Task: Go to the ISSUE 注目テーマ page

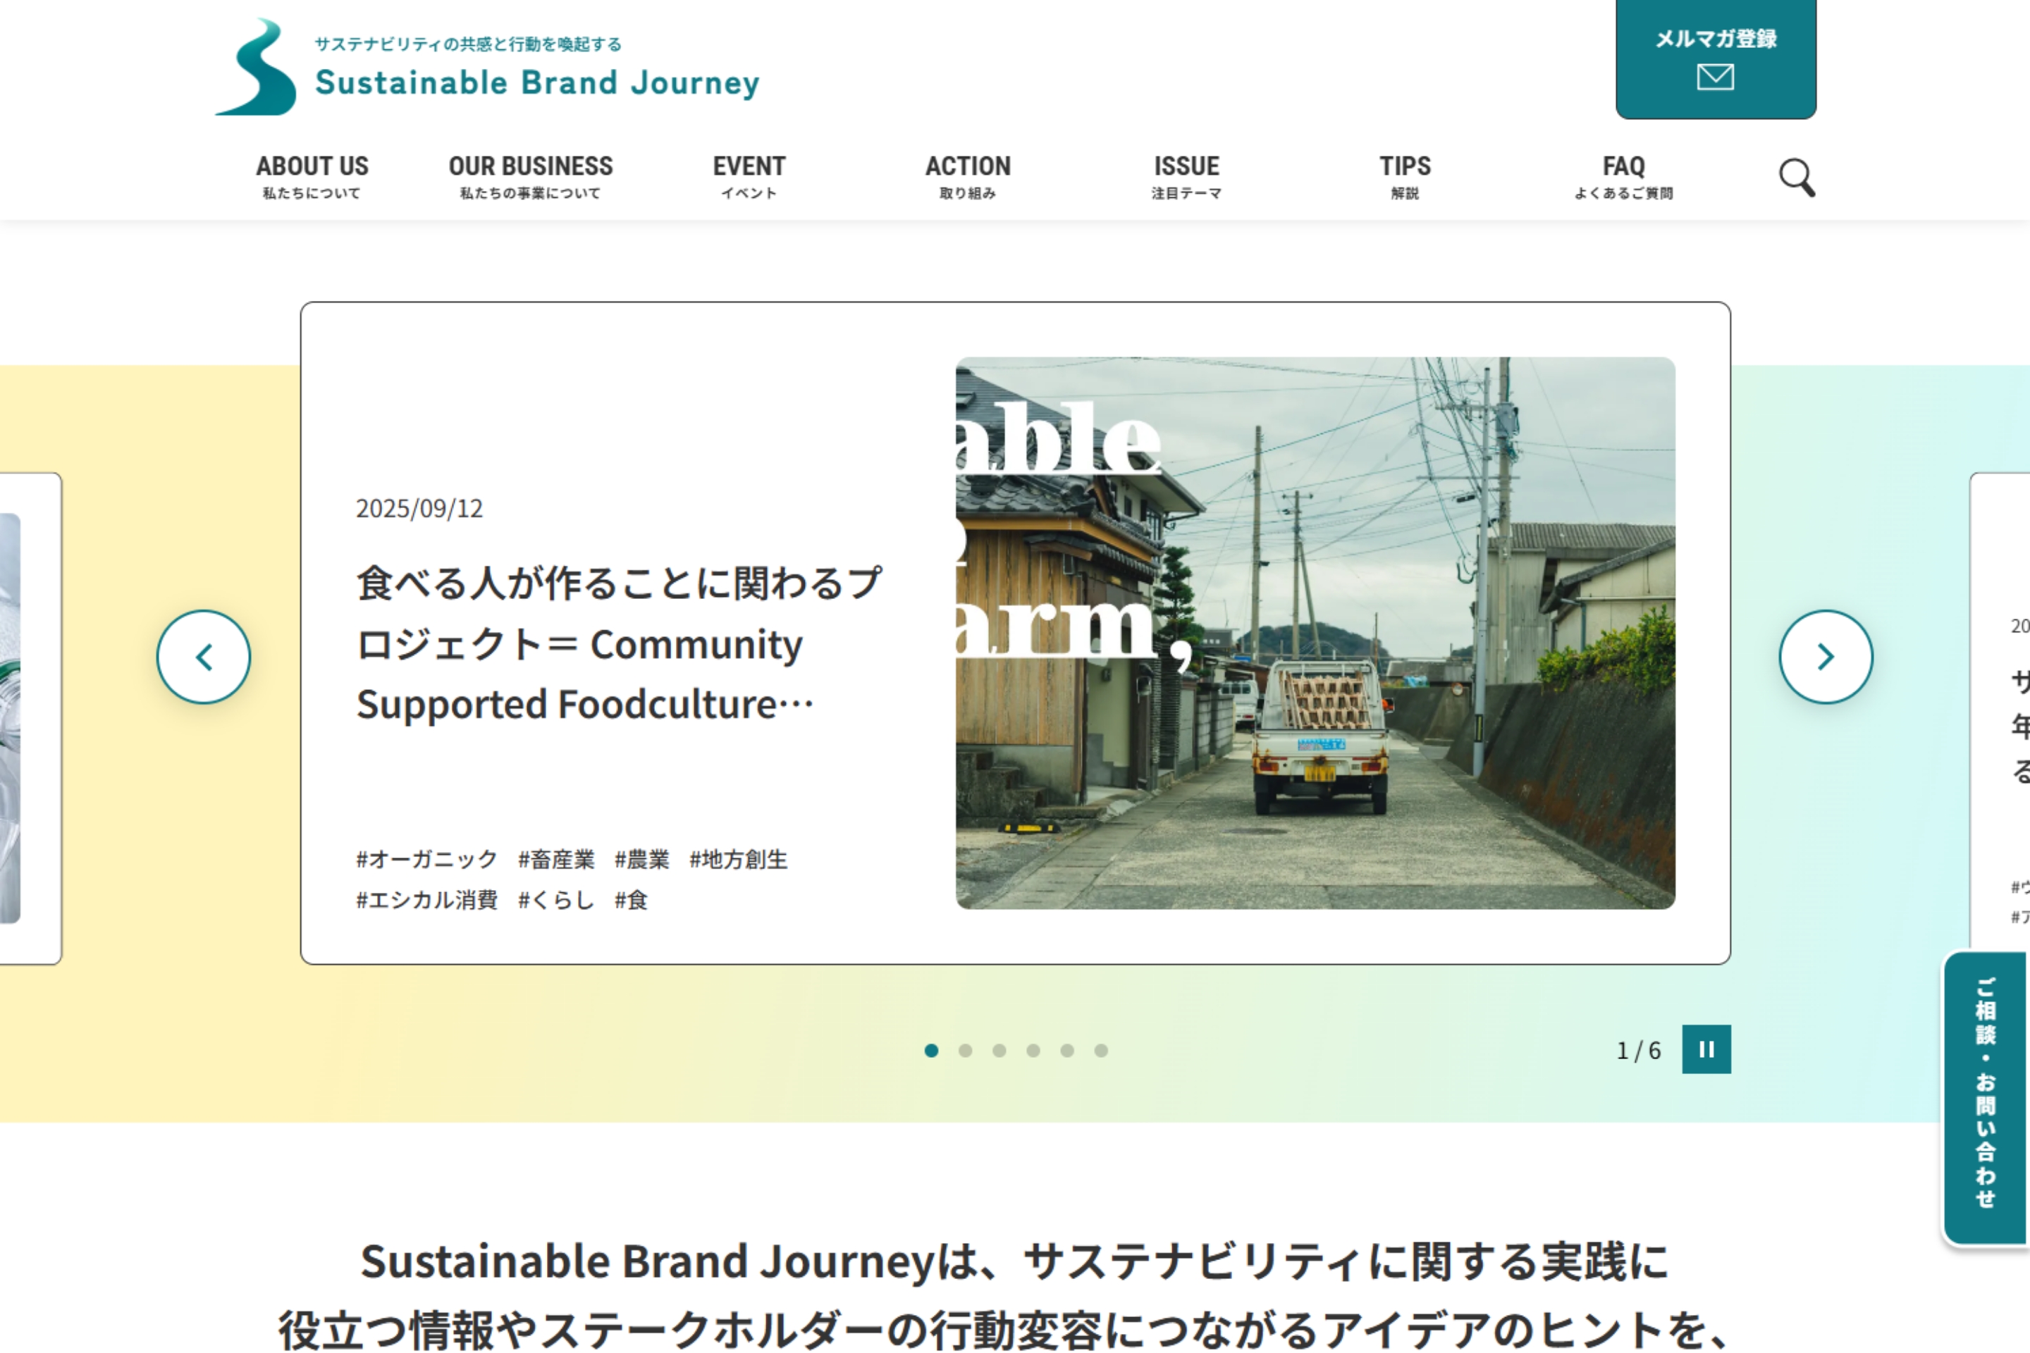Action: tap(1186, 176)
